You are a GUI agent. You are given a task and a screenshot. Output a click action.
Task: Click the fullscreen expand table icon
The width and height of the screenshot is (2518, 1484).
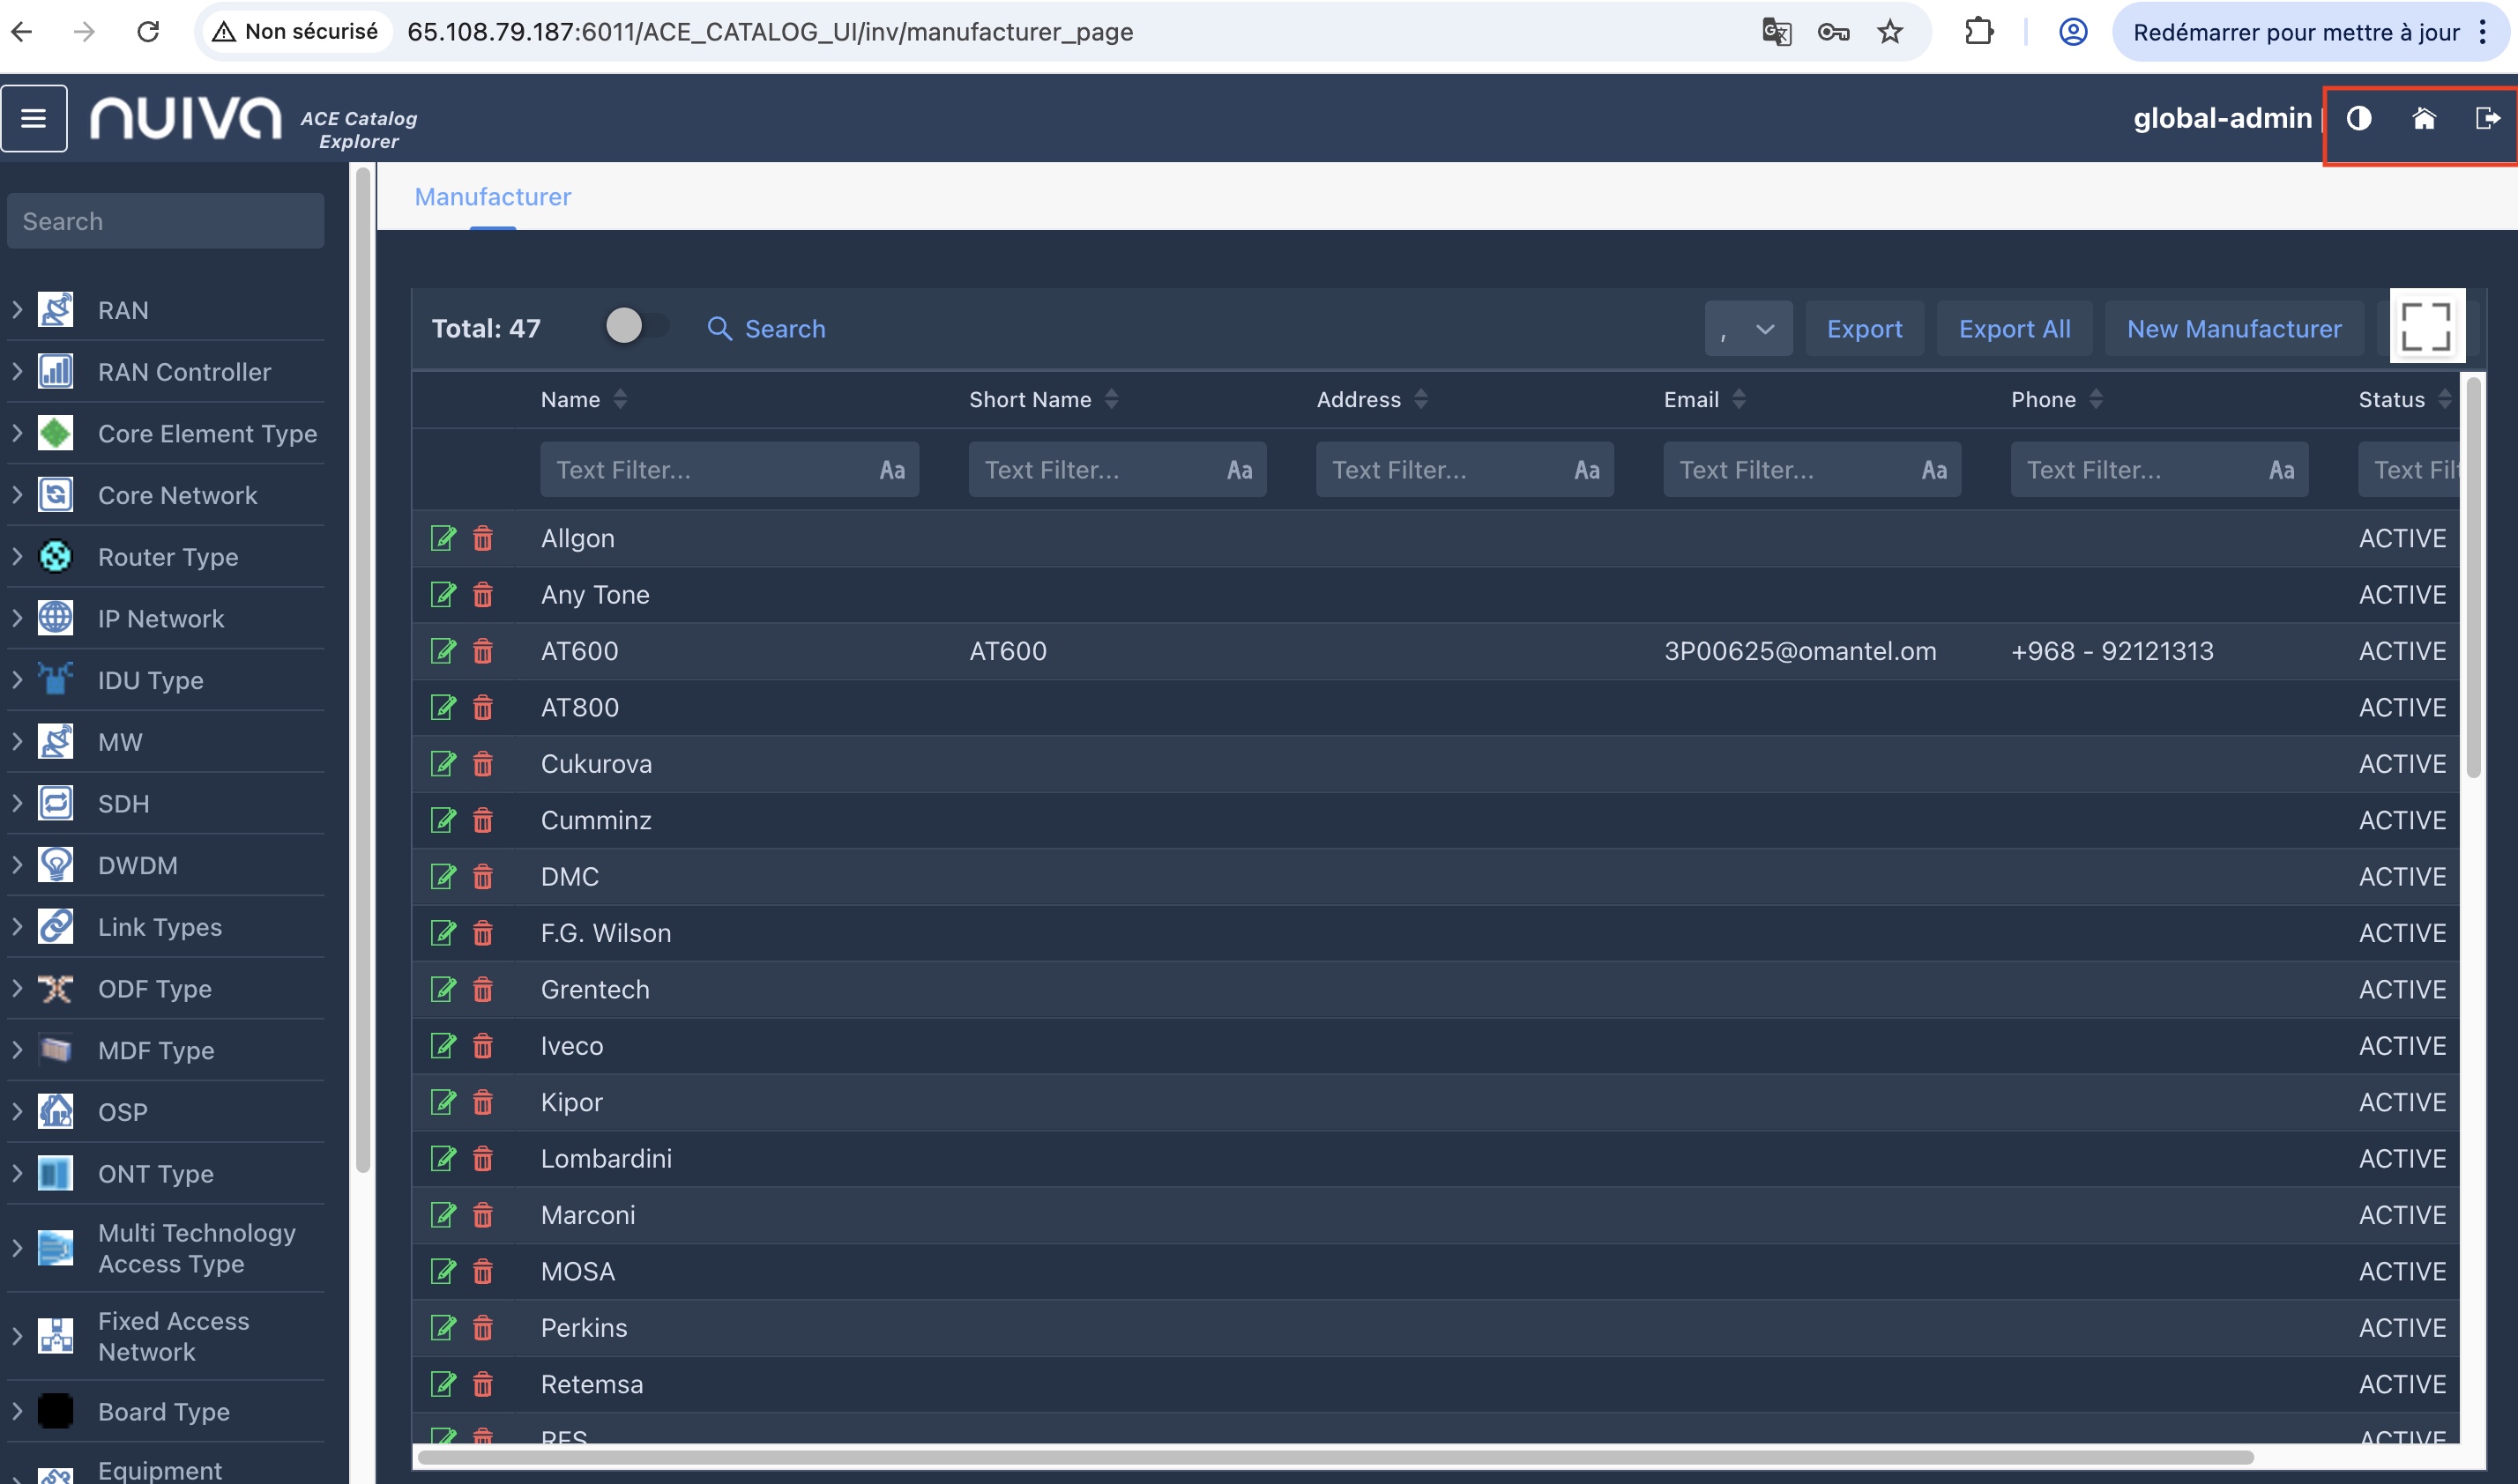[2426, 326]
